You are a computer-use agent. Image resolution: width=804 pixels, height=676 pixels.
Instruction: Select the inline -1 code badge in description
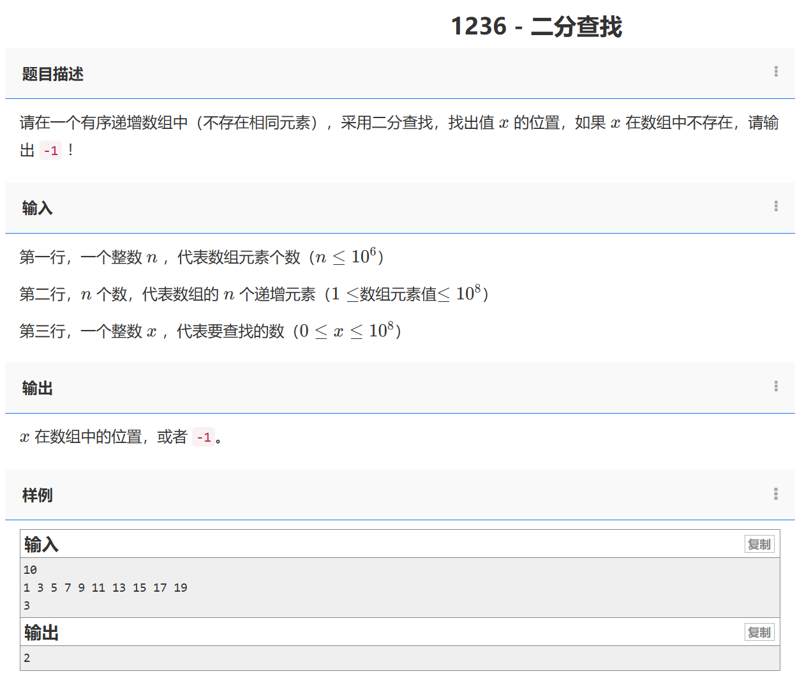coord(50,150)
